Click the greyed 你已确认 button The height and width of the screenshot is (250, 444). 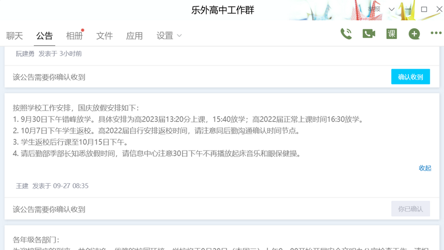[x=410, y=209]
